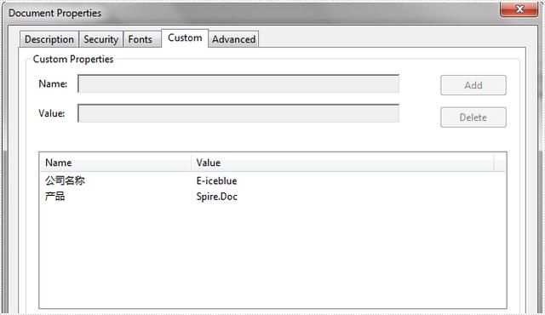Click the Spire.Doc value cell
545x315 pixels.
click(x=217, y=197)
